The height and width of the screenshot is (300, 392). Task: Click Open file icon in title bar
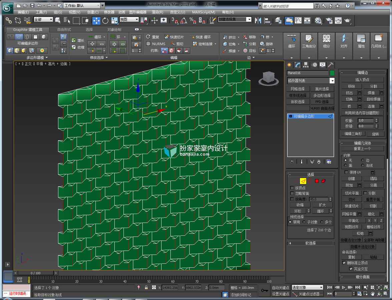coord(25,5)
